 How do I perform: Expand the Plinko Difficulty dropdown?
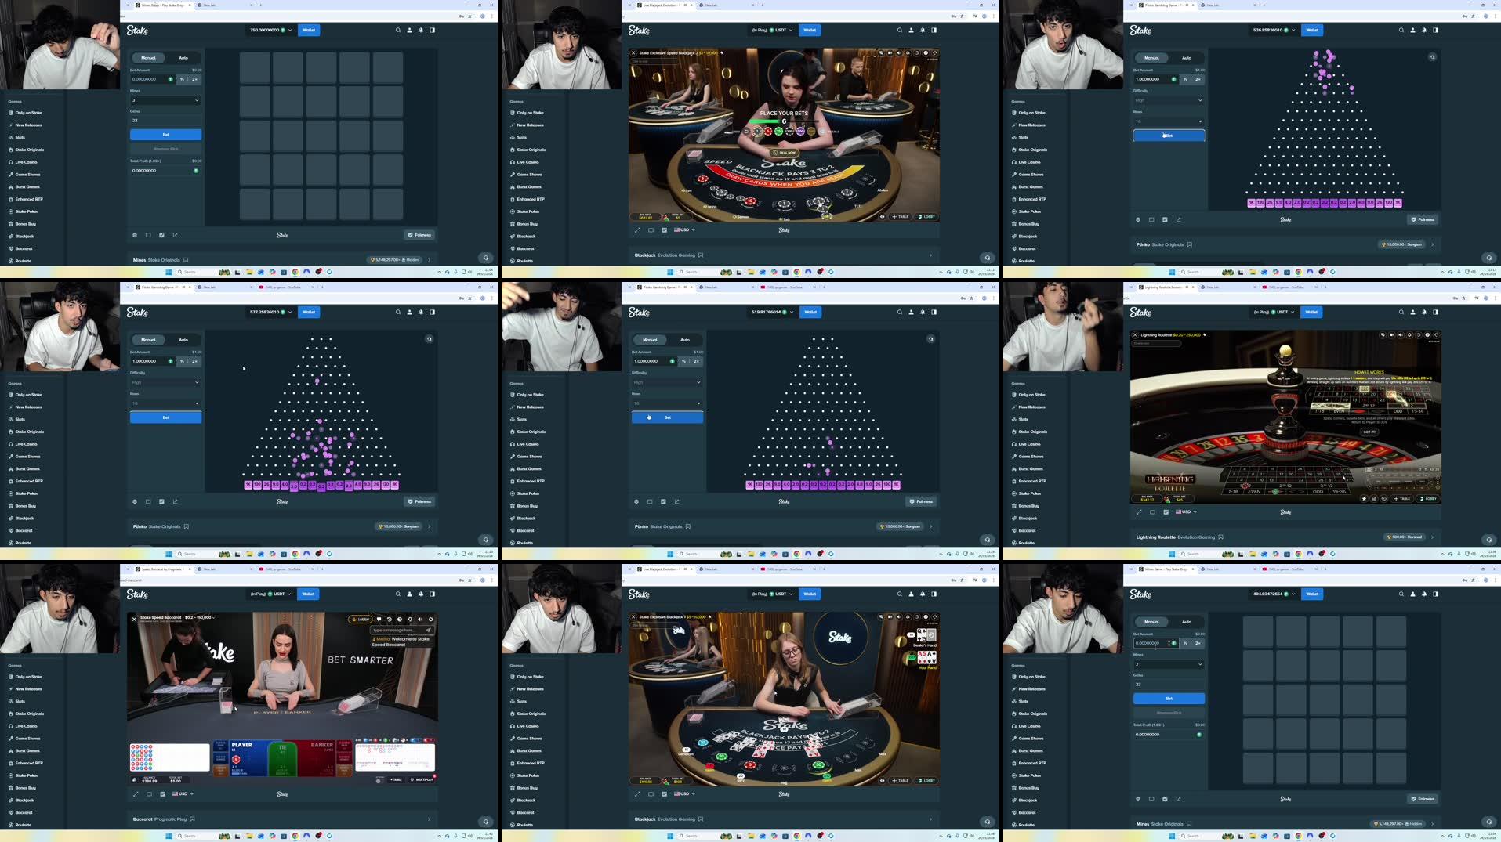[165, 382]
